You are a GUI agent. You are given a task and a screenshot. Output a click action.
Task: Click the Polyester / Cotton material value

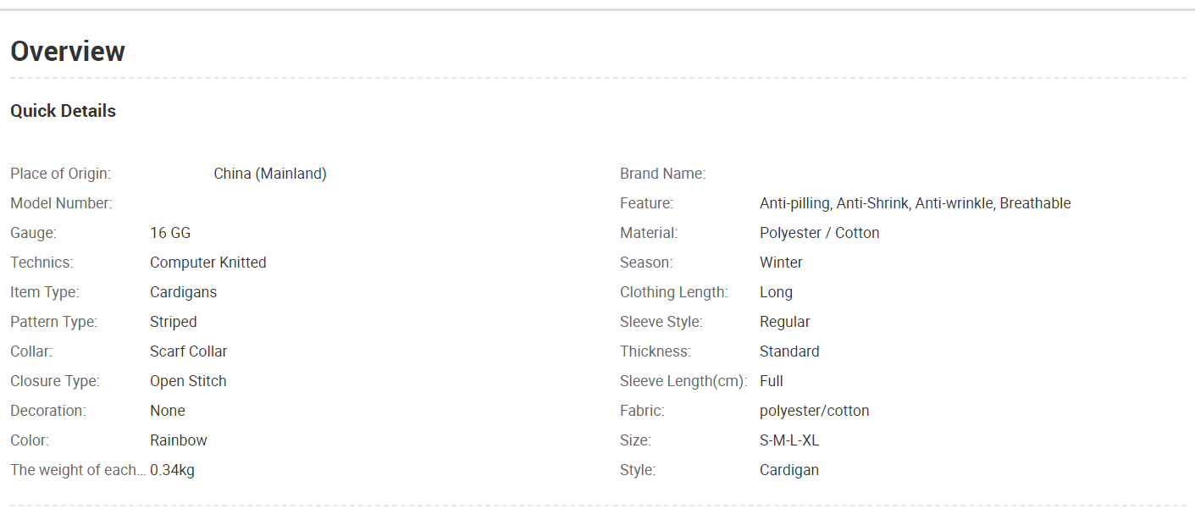[820, 233]
